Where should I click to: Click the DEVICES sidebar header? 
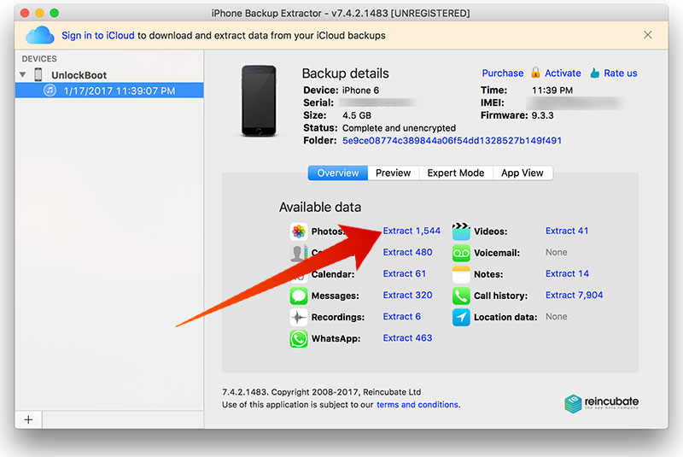(39, 59)
